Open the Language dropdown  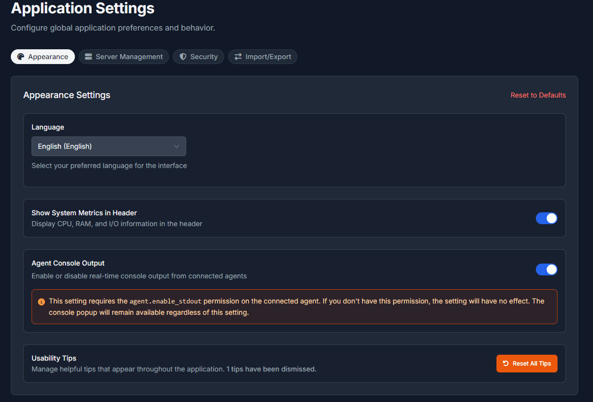pos(109,146)
